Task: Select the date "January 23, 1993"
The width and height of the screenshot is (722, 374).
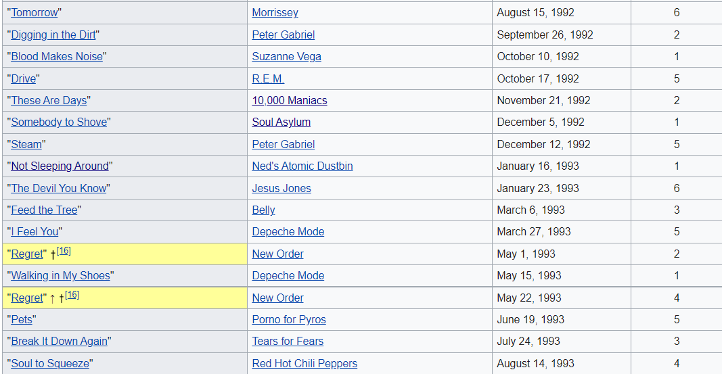Action: point(538,188)
